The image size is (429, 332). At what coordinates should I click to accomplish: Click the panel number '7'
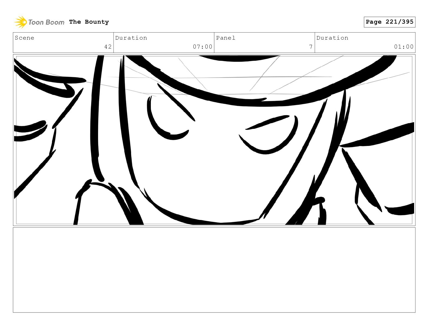pyautogui.click(x=311, y=47)
